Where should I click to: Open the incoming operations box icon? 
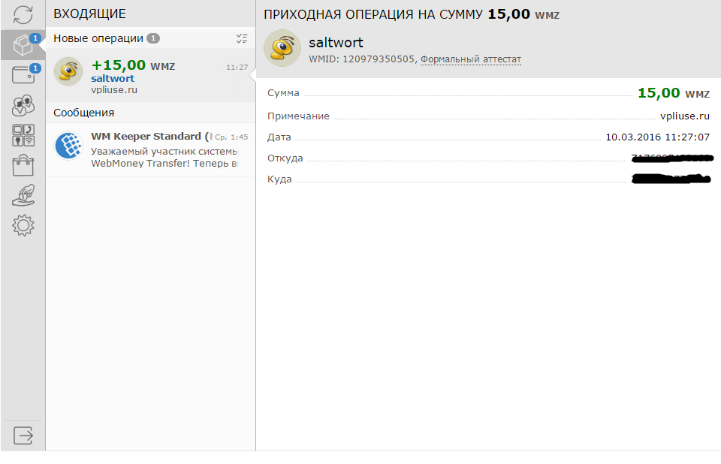click(23, 45)
